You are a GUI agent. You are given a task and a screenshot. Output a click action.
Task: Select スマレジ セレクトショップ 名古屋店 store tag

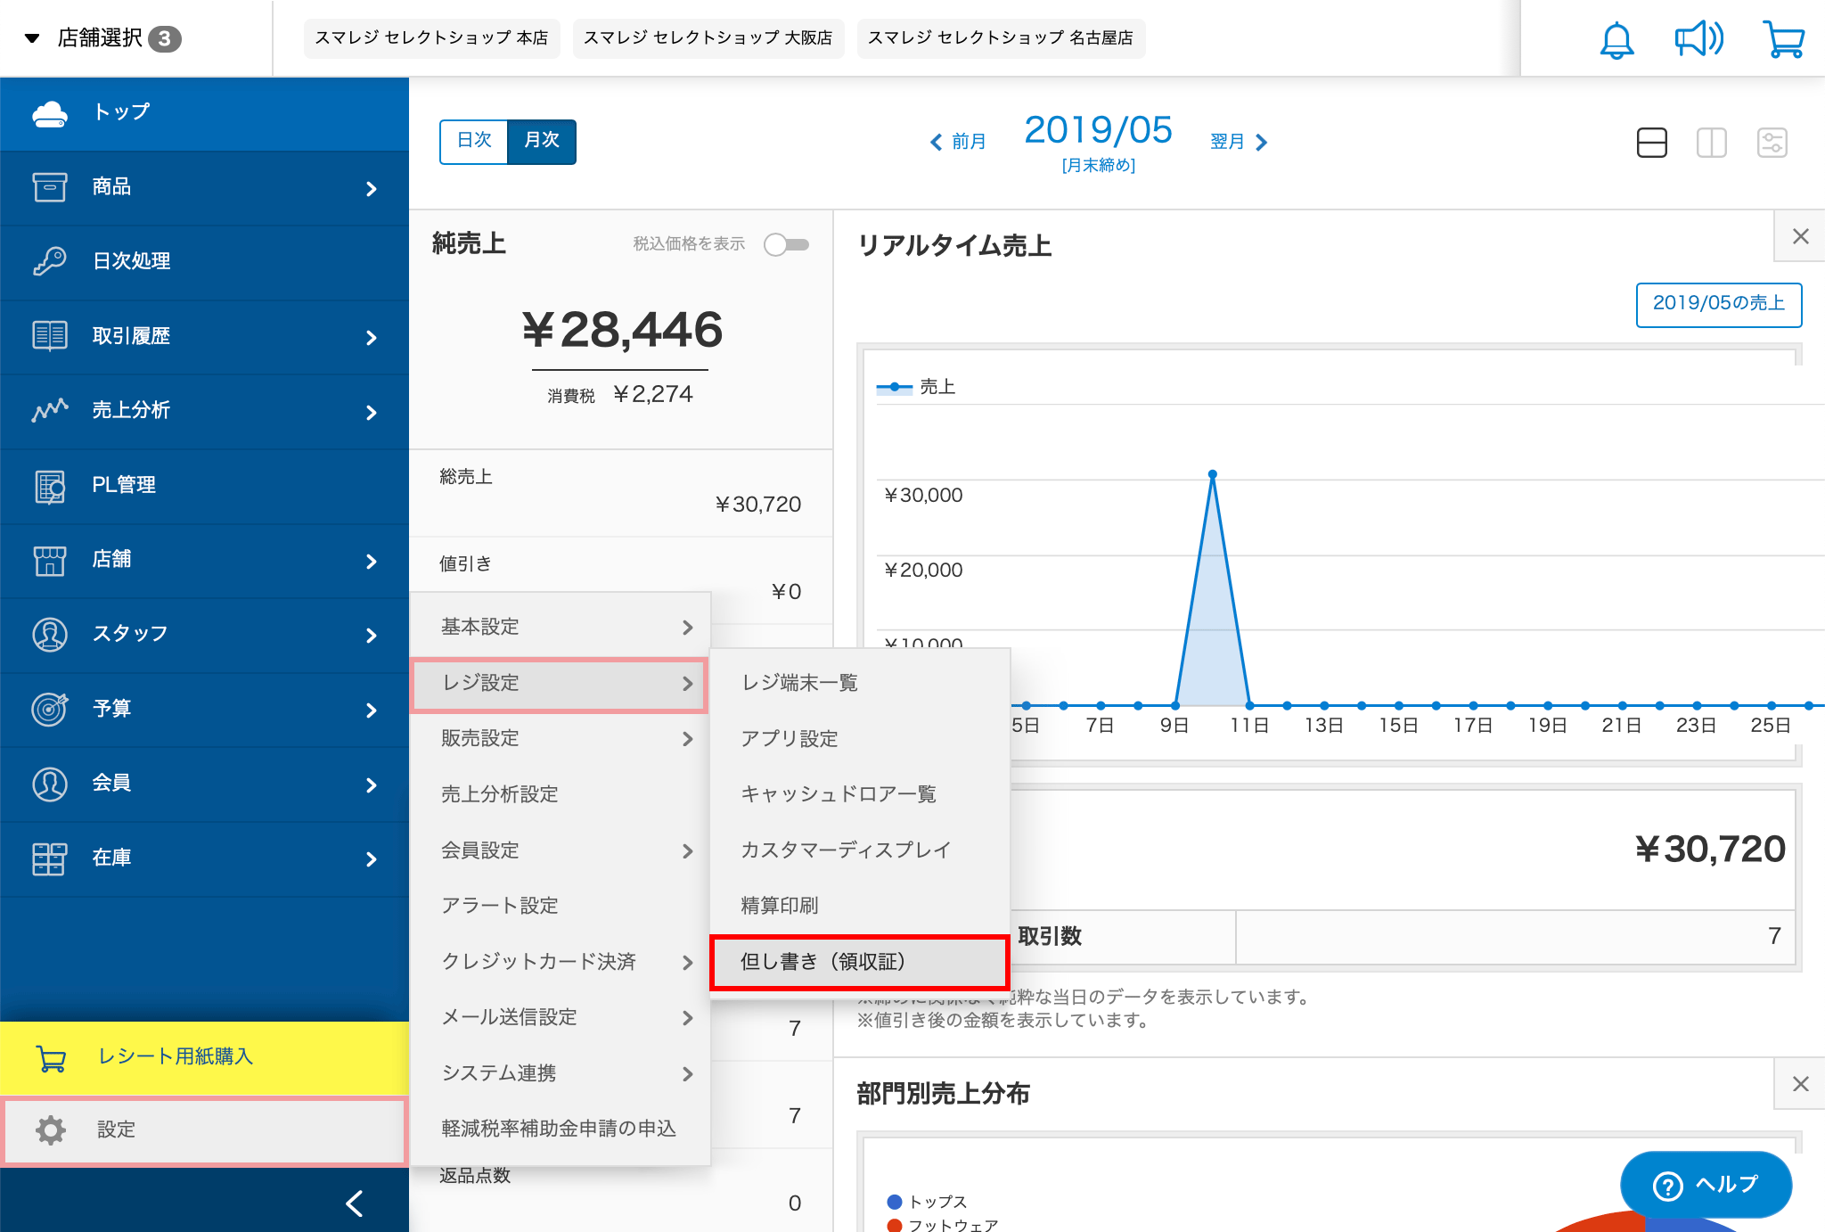click(x=1001, y=37)
